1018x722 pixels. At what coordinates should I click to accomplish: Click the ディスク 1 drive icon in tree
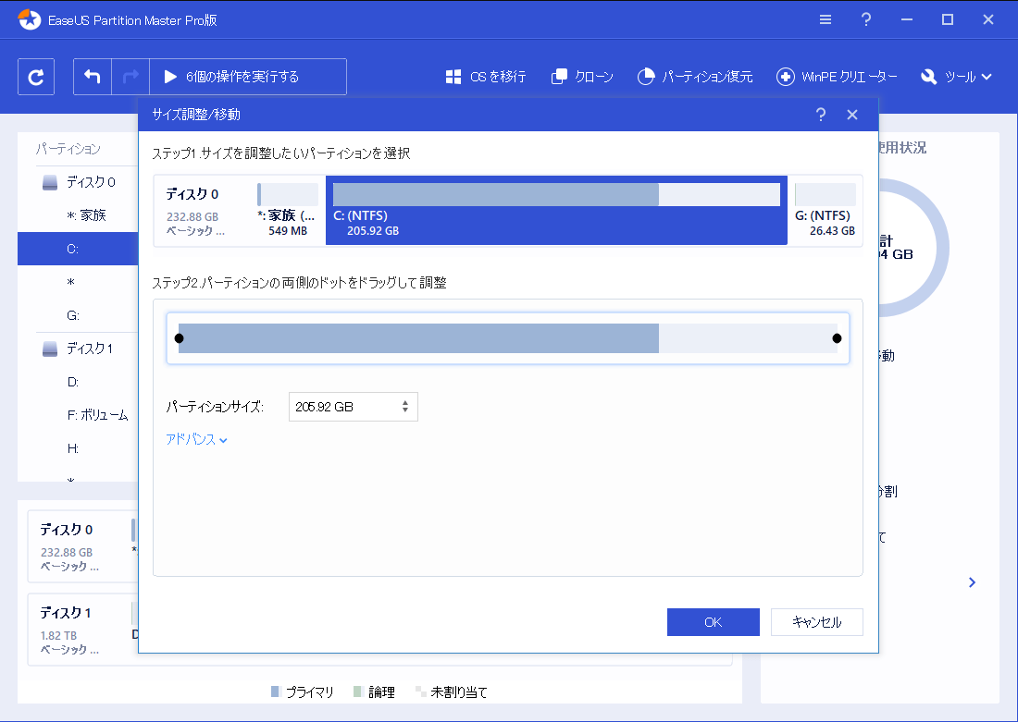point(50,349)
